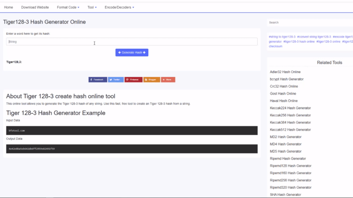The image size is (353, 198).
Task: Expand the Tool dropdown menu
Action: [92, 7]
